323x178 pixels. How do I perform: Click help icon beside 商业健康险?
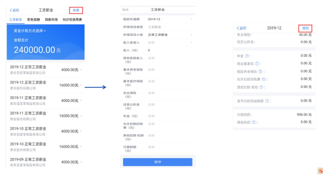257,64
